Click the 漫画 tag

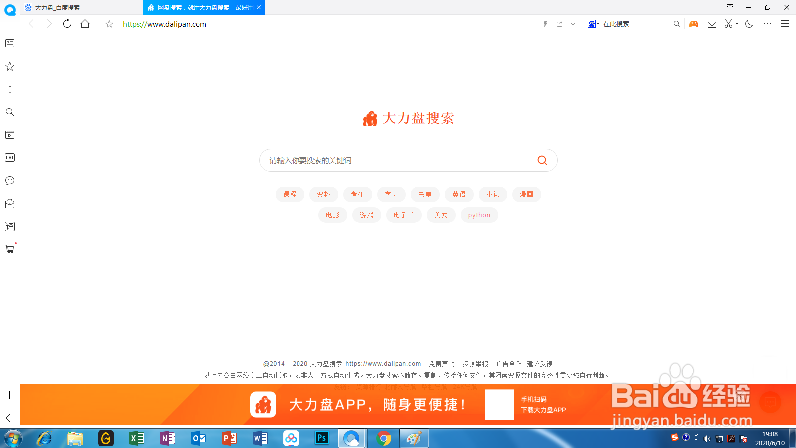pos(526,194)
